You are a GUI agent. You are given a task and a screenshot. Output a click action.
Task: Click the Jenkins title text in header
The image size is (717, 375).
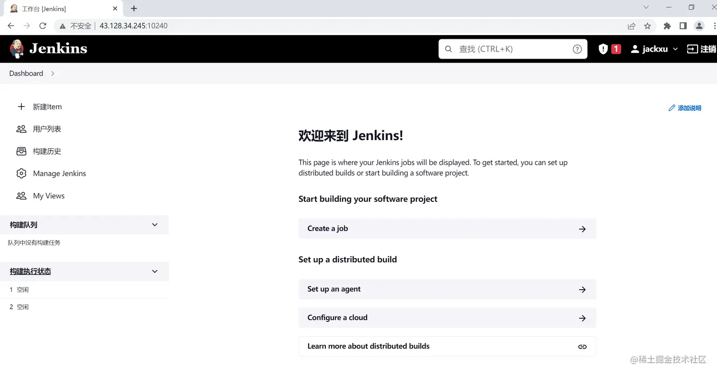pos(58,49)
